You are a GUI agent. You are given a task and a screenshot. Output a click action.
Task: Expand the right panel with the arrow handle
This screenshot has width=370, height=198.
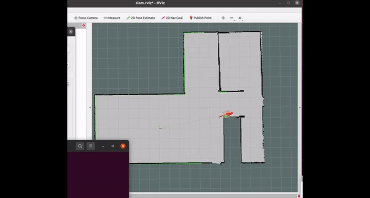300,107
